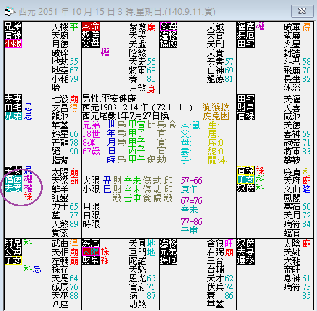Click the star 天相 below 武曲
The width and height of the screenshot is (317, 311).
(60, 252)
